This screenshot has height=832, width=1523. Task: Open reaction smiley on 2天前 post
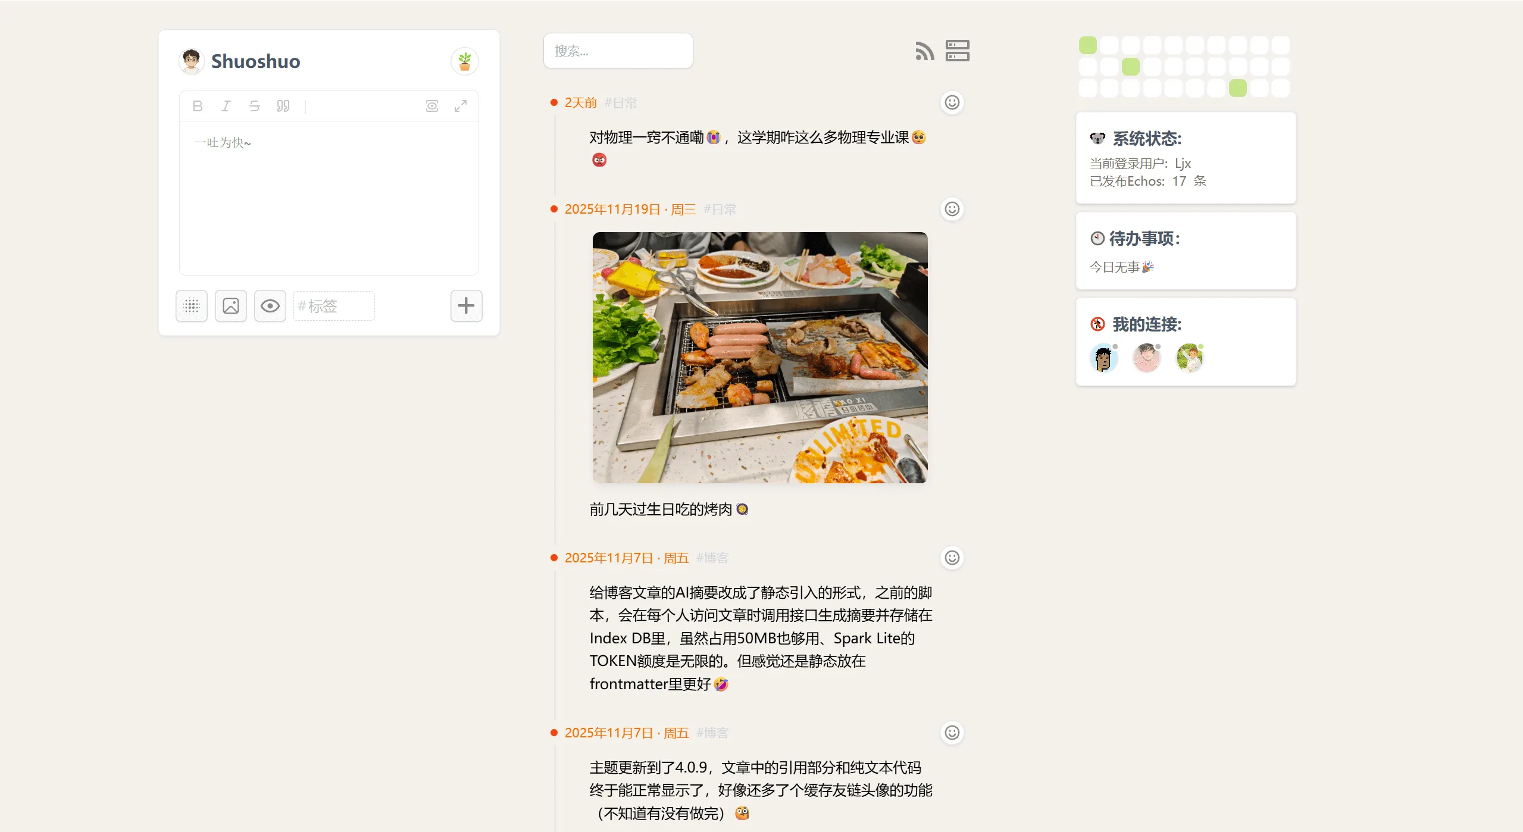coord(952,102)
